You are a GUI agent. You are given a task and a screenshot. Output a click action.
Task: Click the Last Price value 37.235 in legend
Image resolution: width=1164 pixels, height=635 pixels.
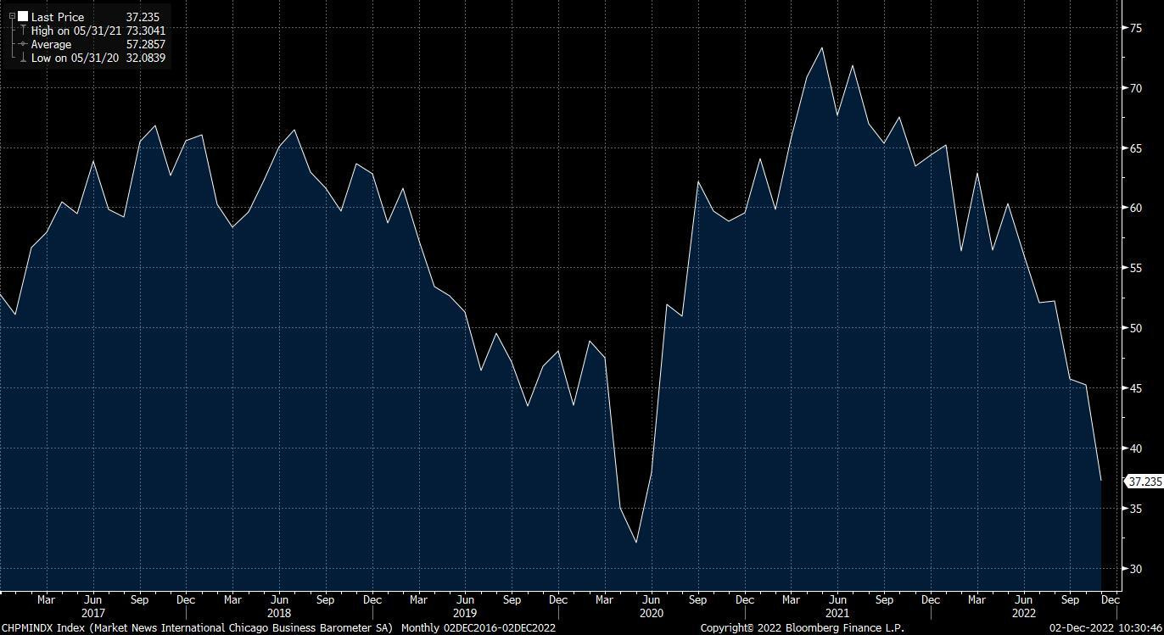pyautogui.click(x=143, y=17)
